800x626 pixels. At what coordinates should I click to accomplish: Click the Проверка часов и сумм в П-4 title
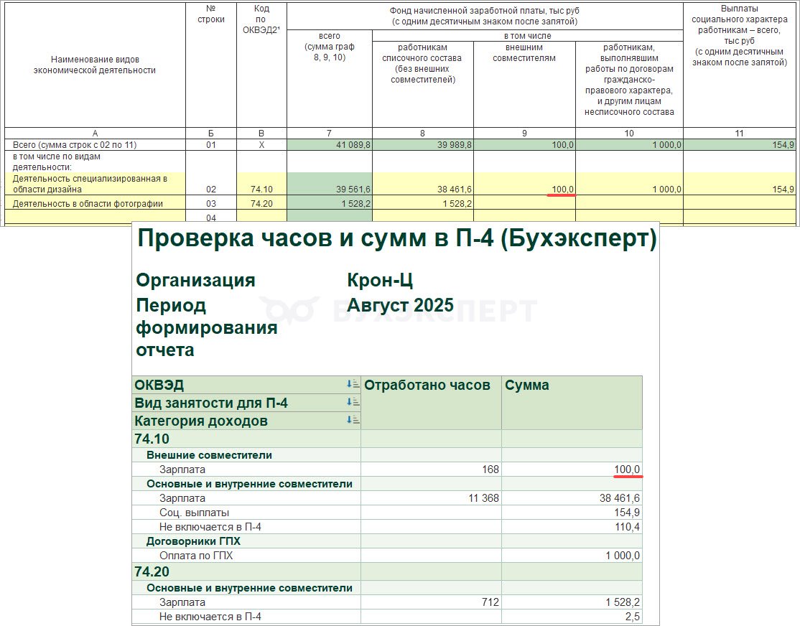(x=397, y=238)
